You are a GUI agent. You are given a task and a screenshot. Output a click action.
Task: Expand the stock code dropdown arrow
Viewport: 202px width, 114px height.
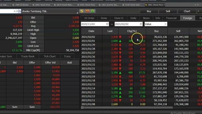pos(15,11)
